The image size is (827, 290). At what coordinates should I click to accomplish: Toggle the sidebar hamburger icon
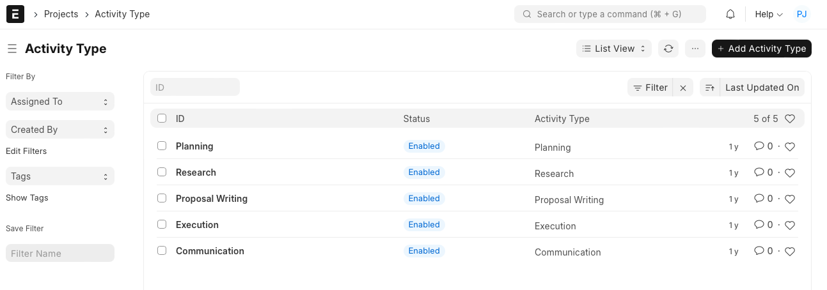pos(12,49)
